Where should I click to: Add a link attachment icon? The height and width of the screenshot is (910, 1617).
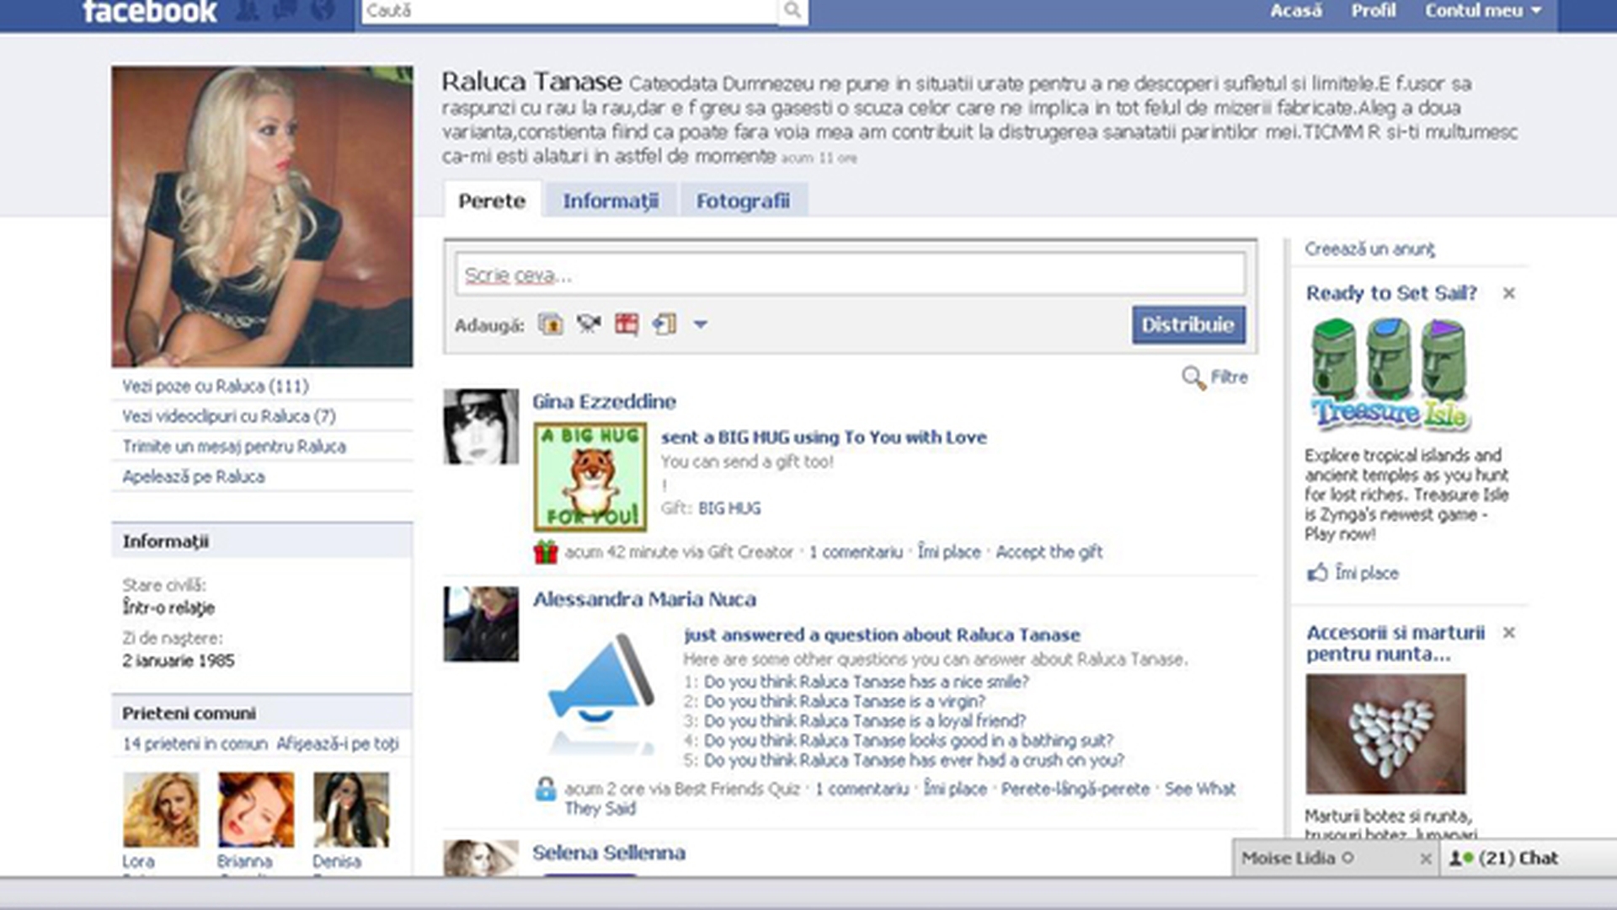664,324
